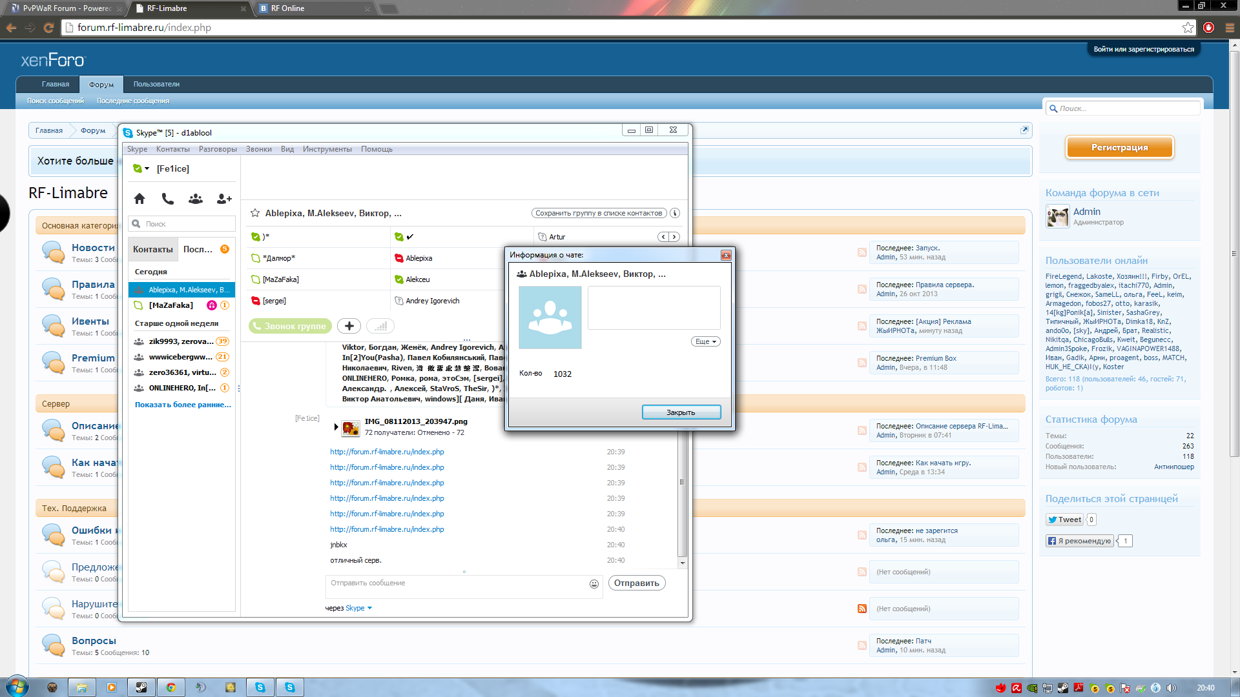Image resolution: width=1240 pixels, height=697 pixels.
Task: Bookmark the page with the star icon
Action: [x=1188, y=28]
